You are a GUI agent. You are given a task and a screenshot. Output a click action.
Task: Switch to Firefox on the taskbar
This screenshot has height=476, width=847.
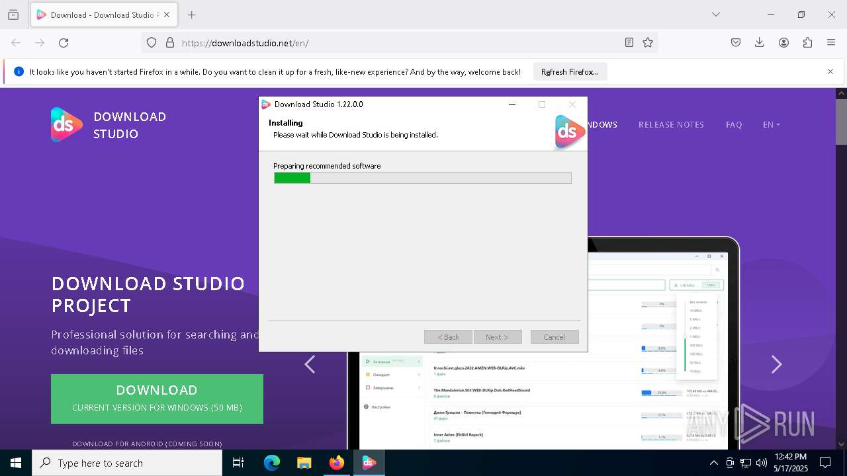[337, 463]
